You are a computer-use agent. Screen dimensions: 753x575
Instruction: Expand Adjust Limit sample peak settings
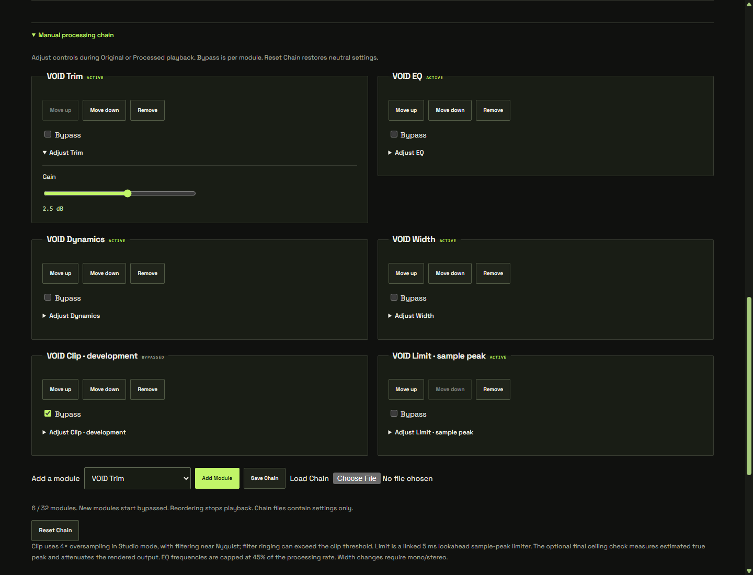point(431,432)
